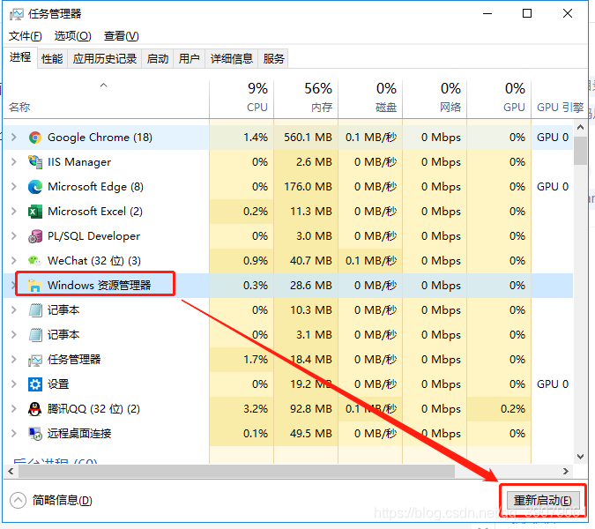Image resolution: width=595 pixels, height=529 pixels.
Task: Sort by the 网络 column header
Action: click(x=435, y=98)
